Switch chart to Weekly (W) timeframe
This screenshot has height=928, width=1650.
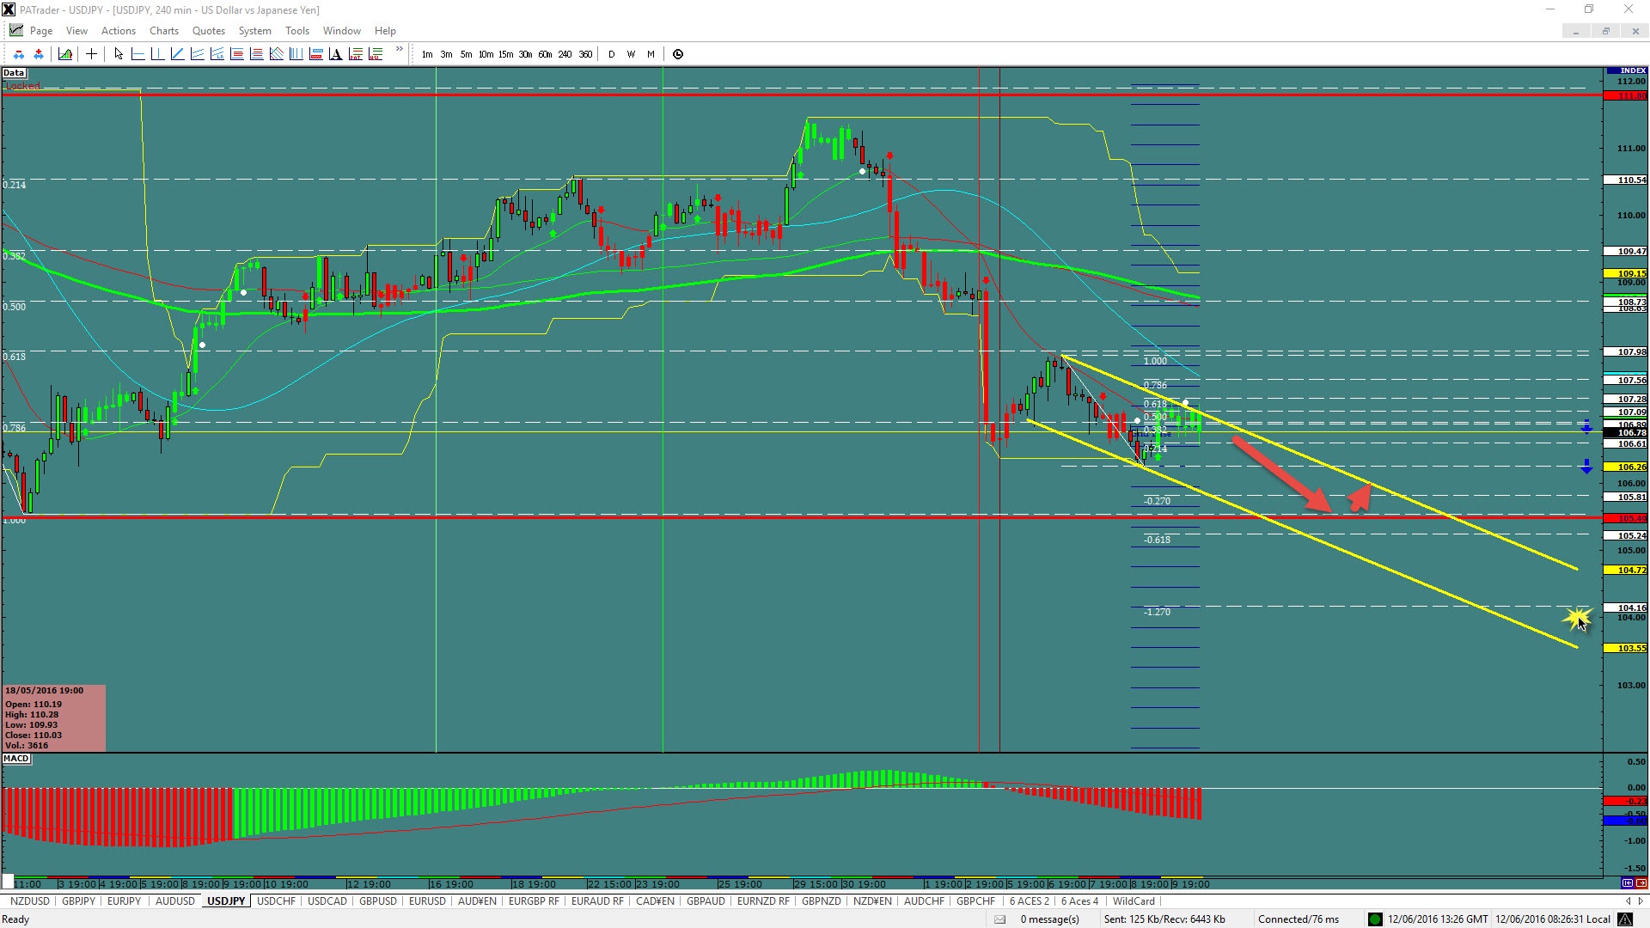click(631, 54)
